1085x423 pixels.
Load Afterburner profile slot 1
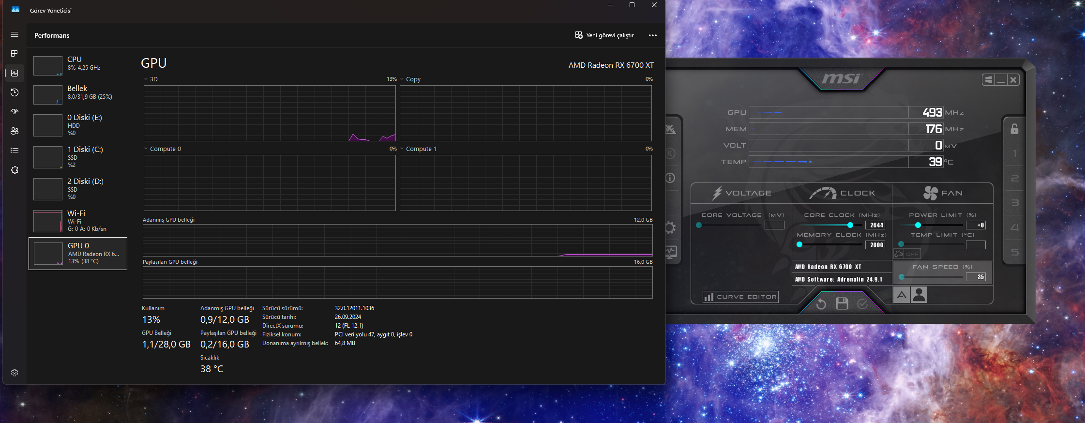[1015, 154]
